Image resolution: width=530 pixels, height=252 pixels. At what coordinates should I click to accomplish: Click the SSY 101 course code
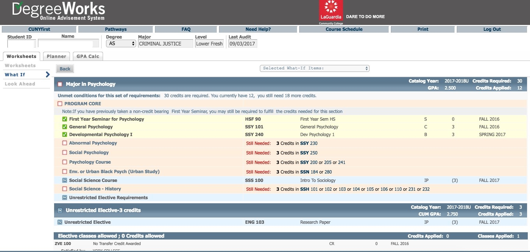[254, 127]
